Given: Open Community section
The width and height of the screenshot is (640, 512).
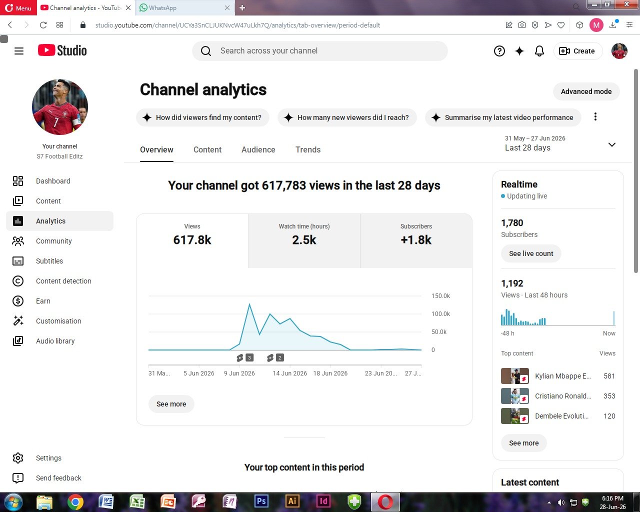Looking at the screenshot, I should pyautogui.click(x=59, y=241).
